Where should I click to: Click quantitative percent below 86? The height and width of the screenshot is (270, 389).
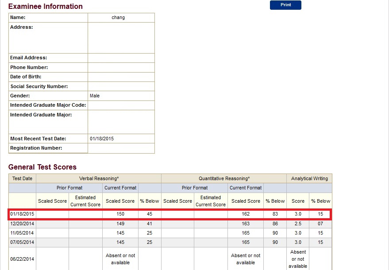pyautogui.click(x=275, y=224)
